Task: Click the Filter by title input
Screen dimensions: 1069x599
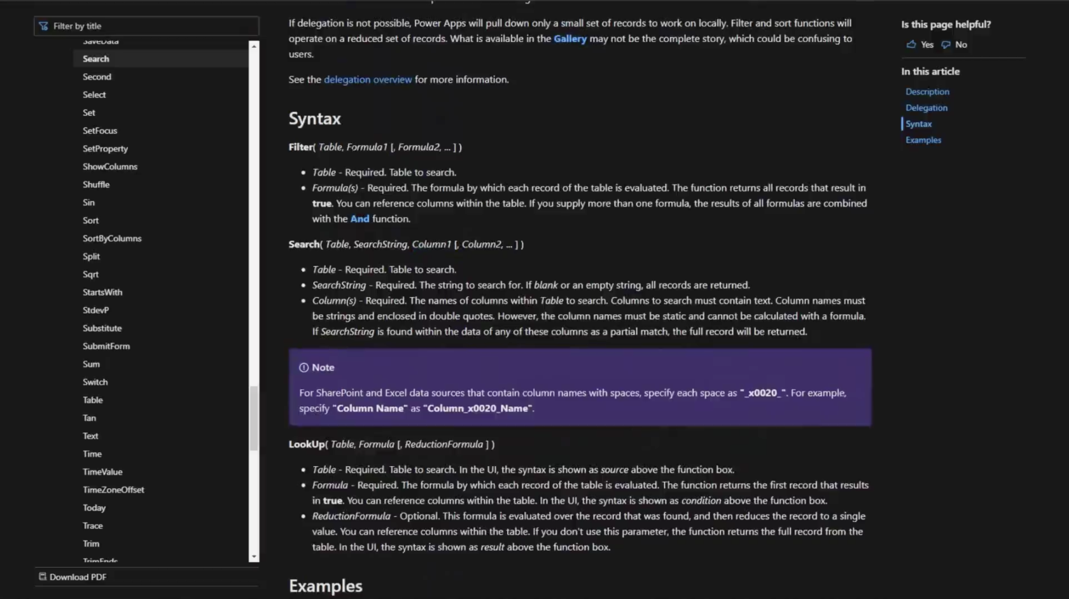Action: (147, 26)
